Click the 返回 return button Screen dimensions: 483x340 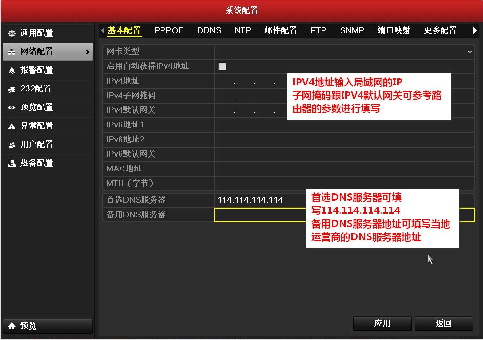click(x=443, y=323)
